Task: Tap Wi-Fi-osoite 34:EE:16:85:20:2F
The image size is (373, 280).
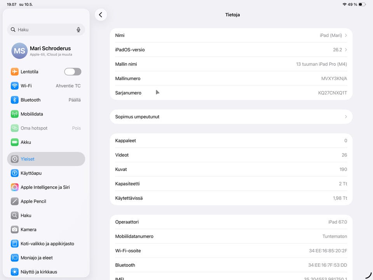Action: [328, 251]
